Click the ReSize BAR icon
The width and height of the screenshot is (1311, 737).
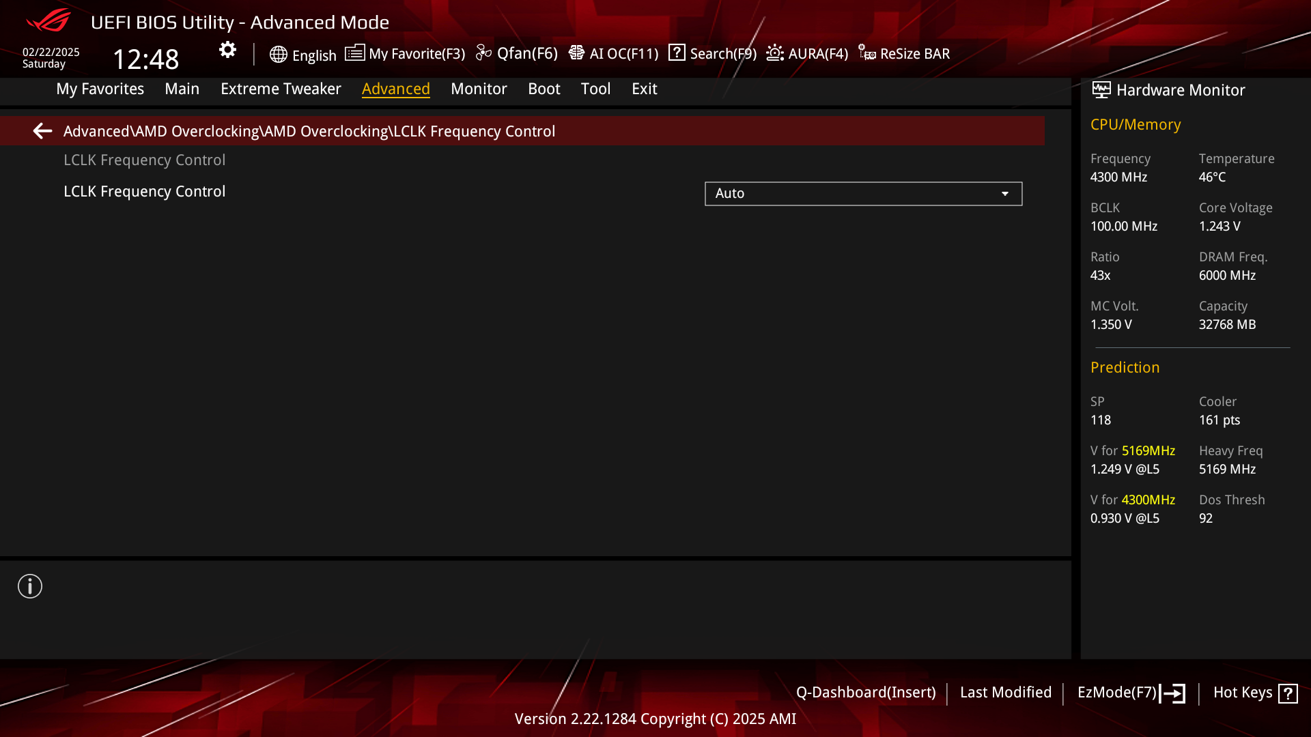867,53
